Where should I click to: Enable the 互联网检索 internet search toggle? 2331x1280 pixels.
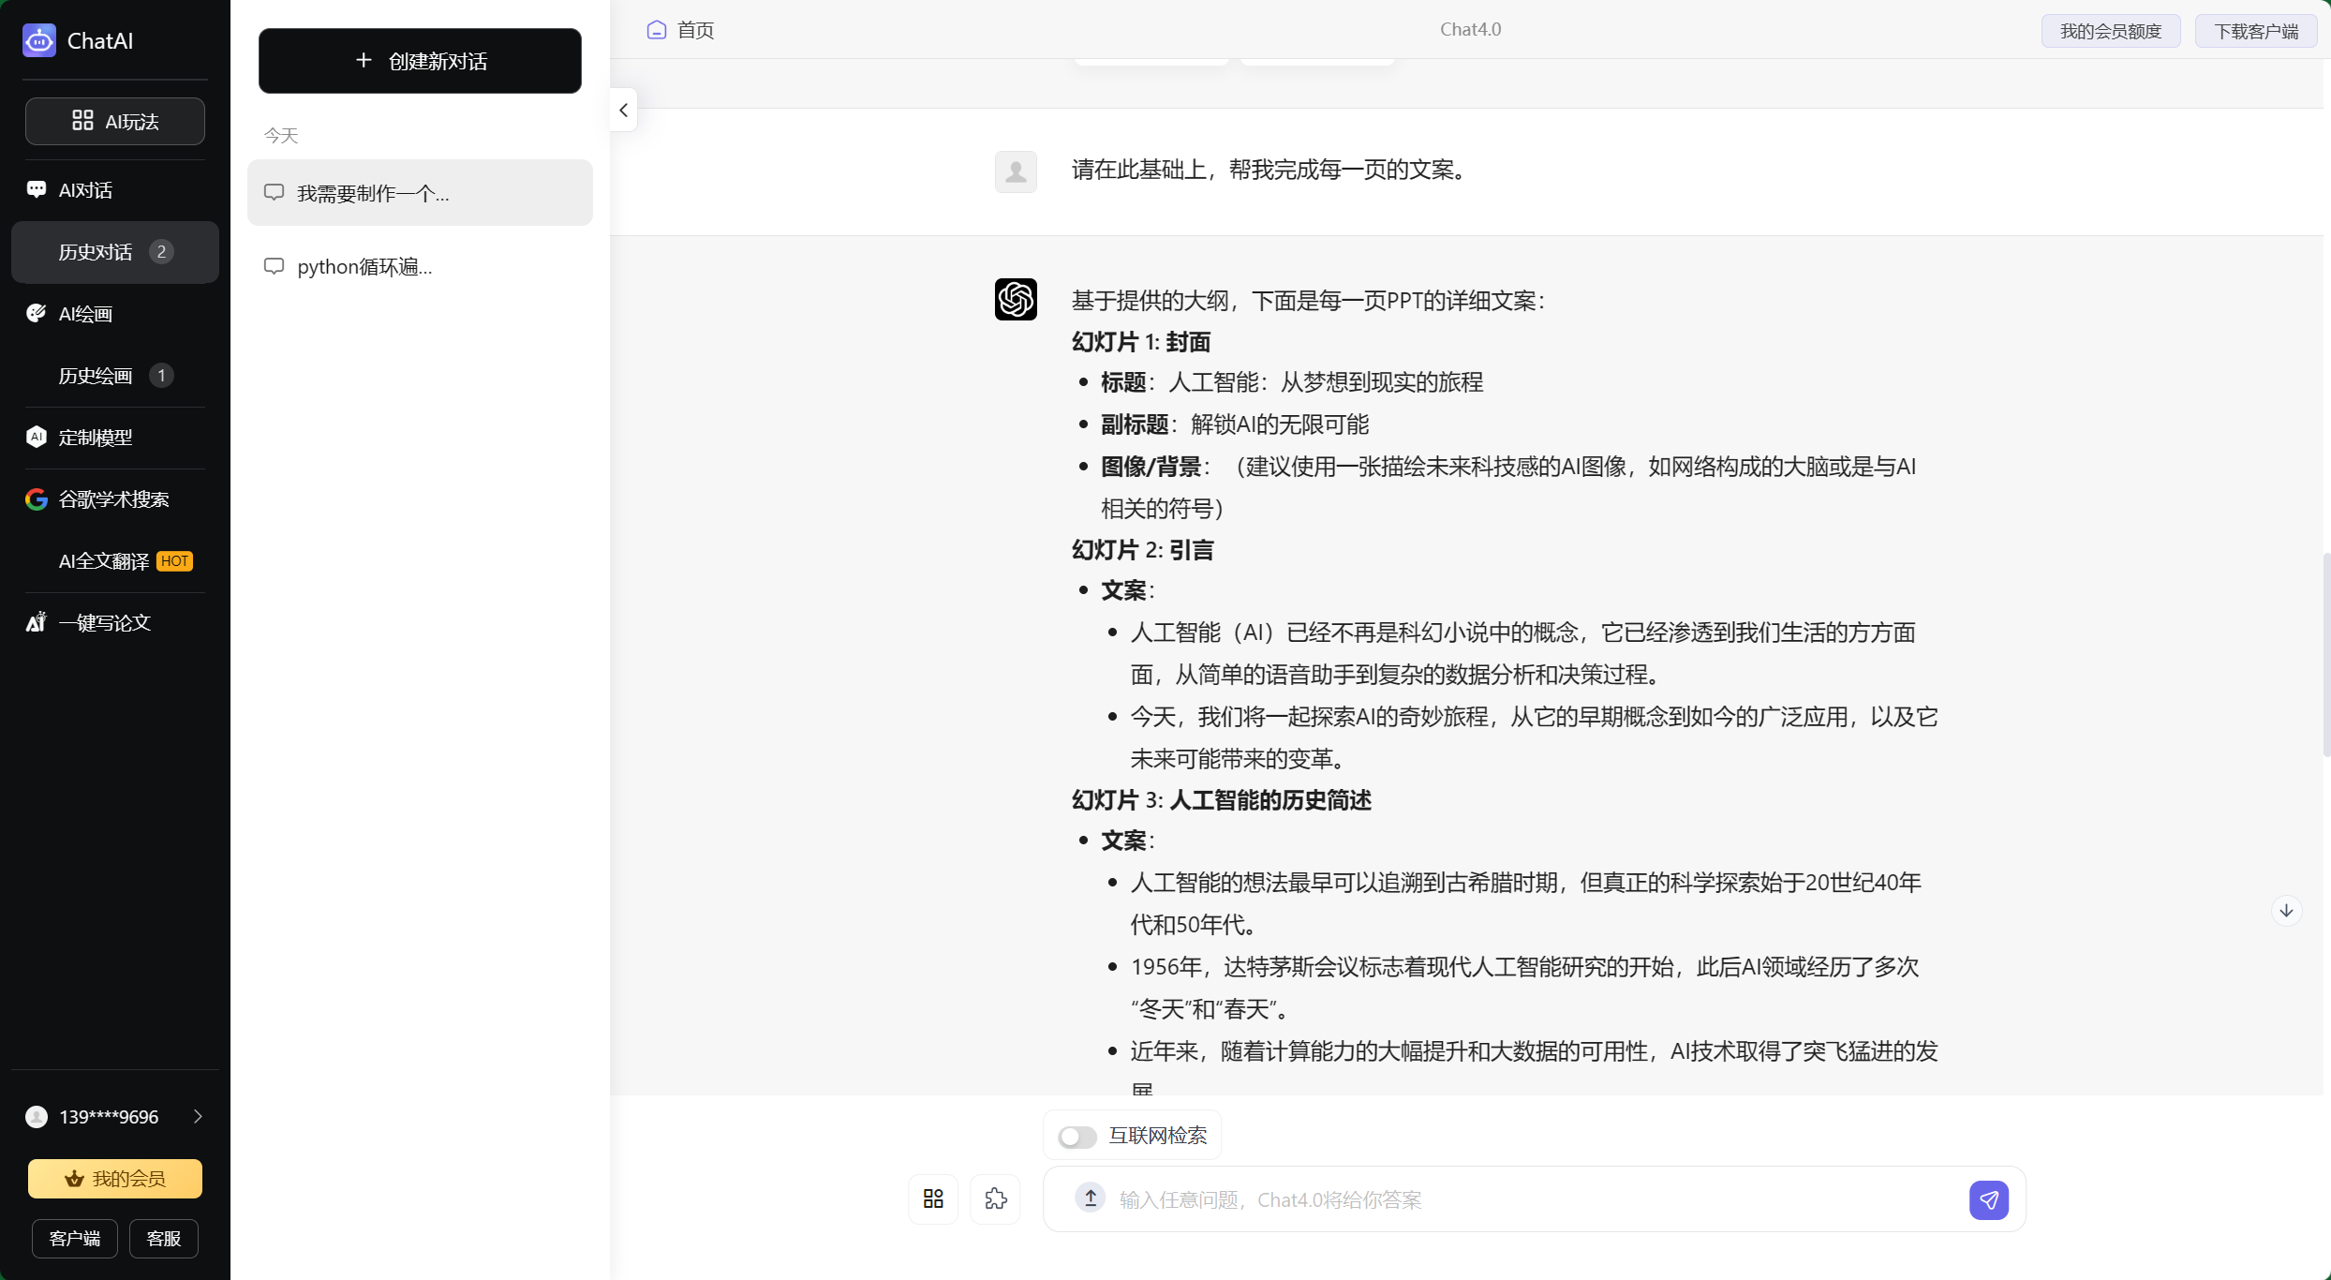1076,1136
